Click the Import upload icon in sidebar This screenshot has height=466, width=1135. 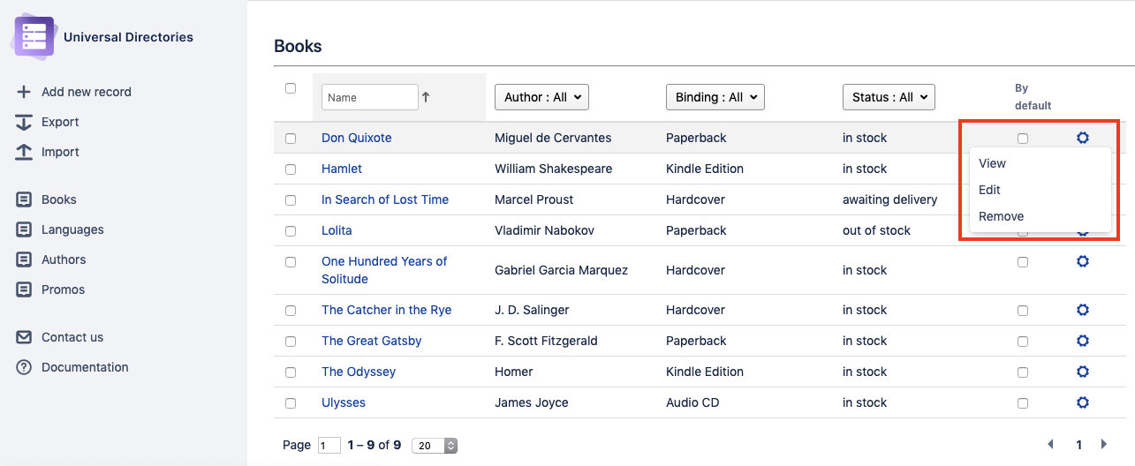[x=24, y=152]
